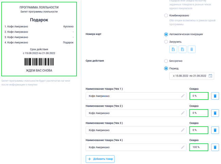Click the trash icon under Загрузить

191,49
